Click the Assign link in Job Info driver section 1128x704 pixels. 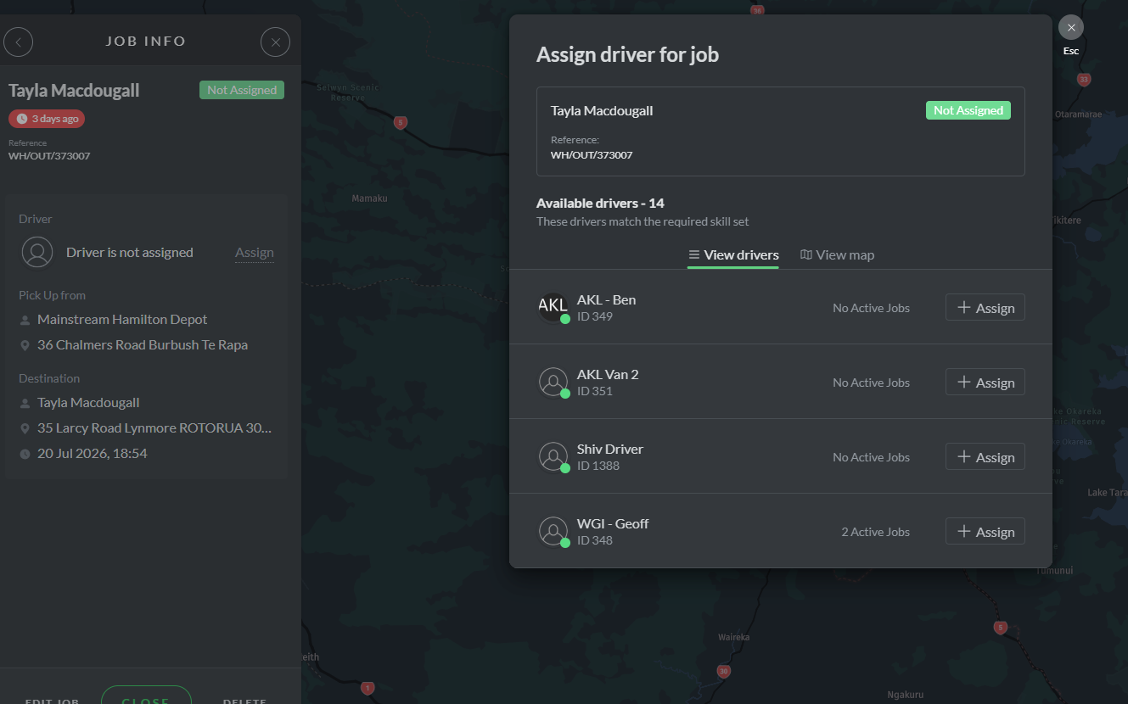(255, 252)
